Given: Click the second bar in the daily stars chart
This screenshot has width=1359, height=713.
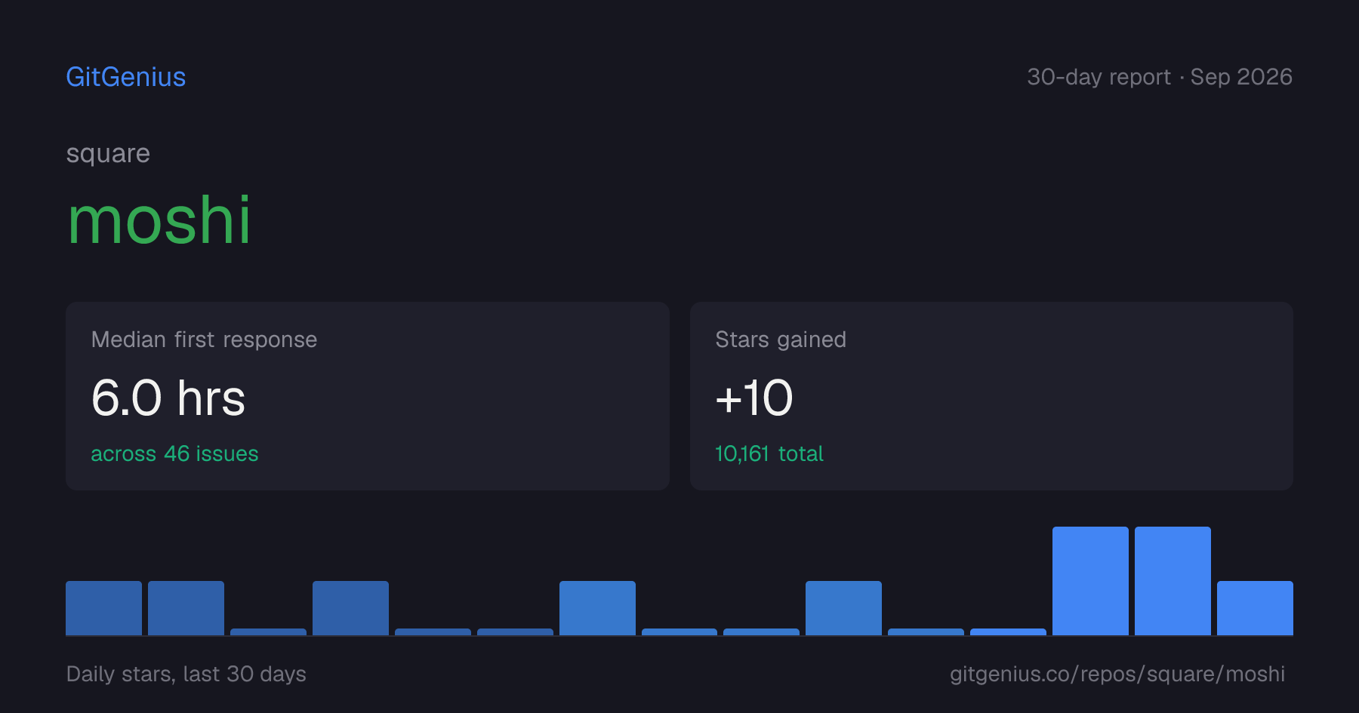Looking at the screenshot, I should [186, 608].
